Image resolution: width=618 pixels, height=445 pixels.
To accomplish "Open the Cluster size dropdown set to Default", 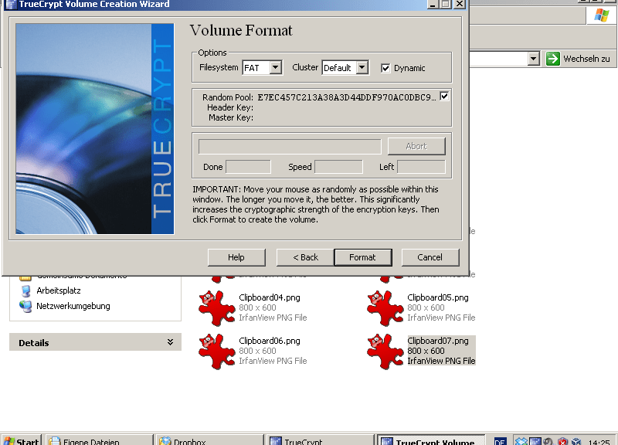I will point(362,67).
